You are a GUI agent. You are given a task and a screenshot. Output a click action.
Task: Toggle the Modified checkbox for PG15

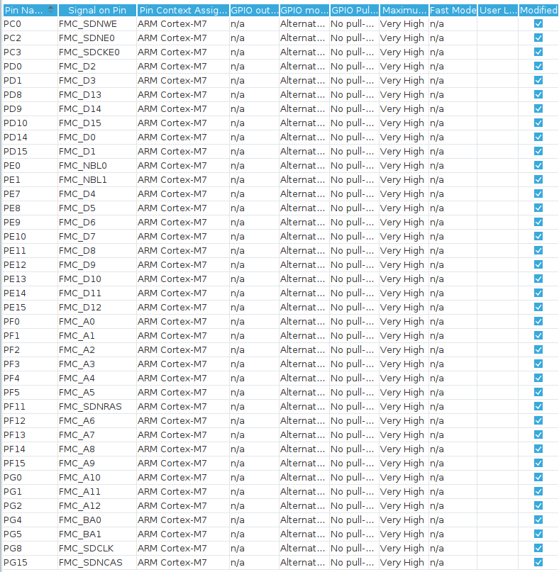pyautogui.click(x=538, y=562)
